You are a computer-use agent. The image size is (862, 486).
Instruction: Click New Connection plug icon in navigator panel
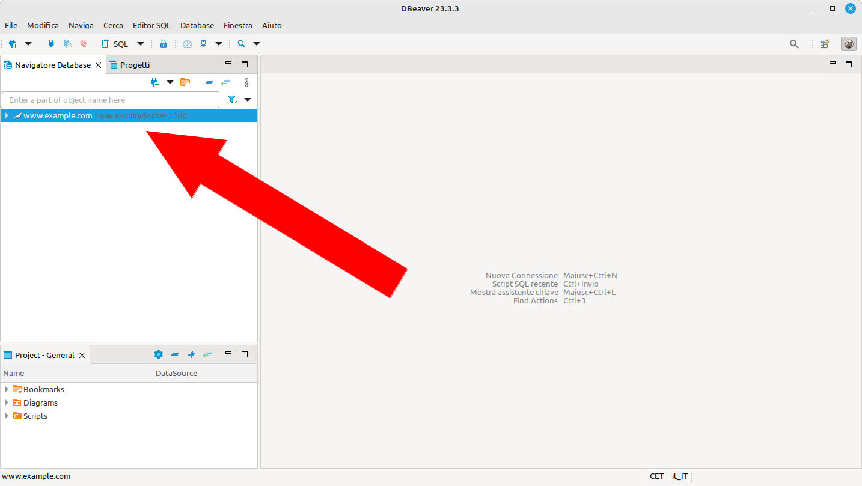coord(155,82)
